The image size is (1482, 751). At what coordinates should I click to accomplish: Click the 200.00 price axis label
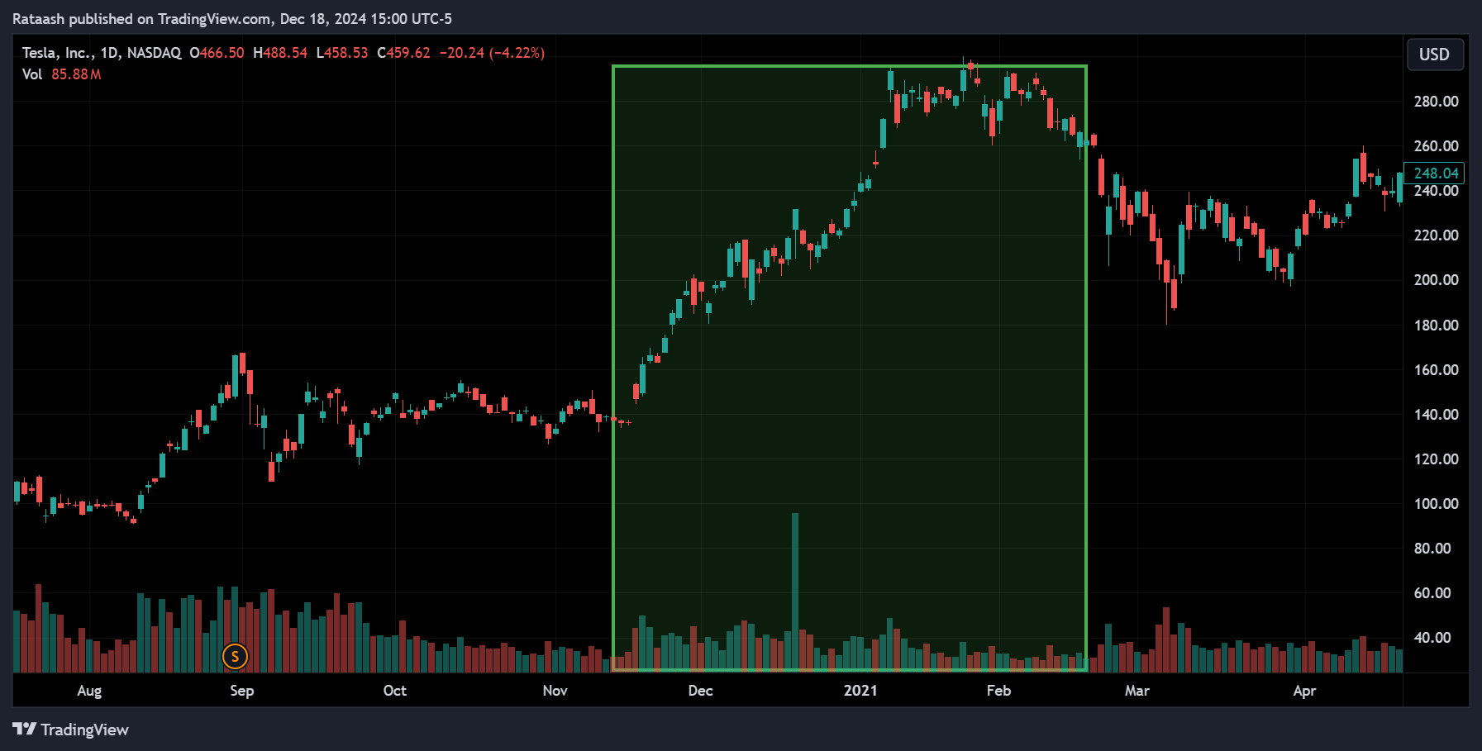pos(1436,280)
